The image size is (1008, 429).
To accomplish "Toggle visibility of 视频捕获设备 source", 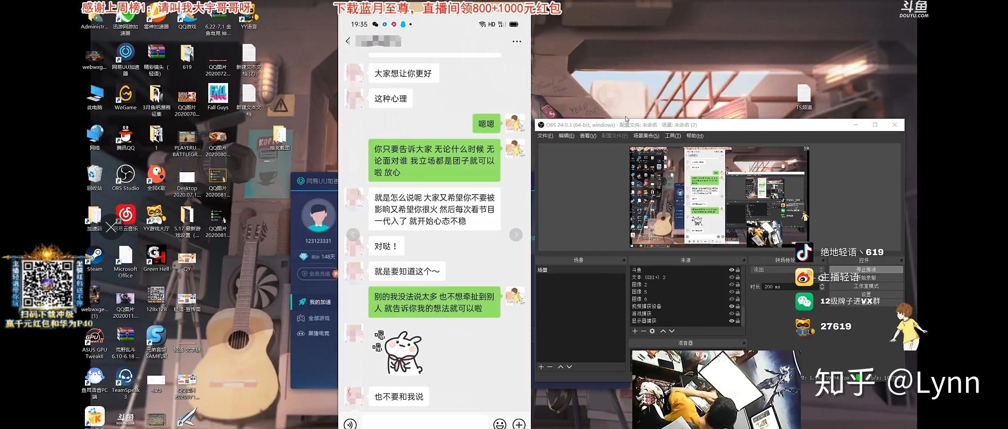I will pos(732,306).
